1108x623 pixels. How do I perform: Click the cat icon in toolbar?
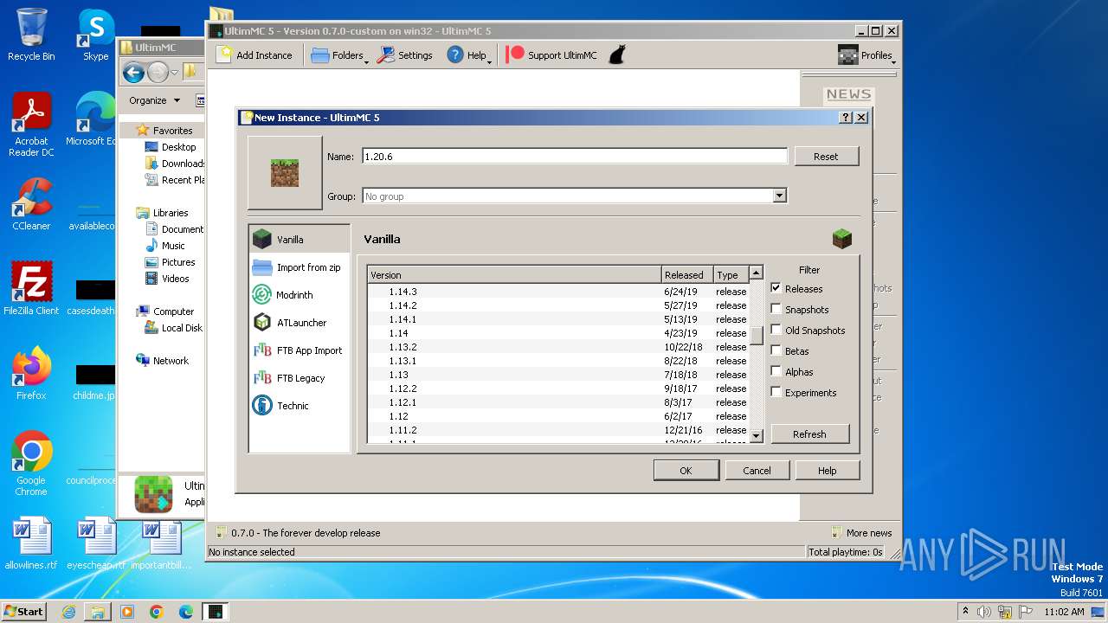pos(616,55)
